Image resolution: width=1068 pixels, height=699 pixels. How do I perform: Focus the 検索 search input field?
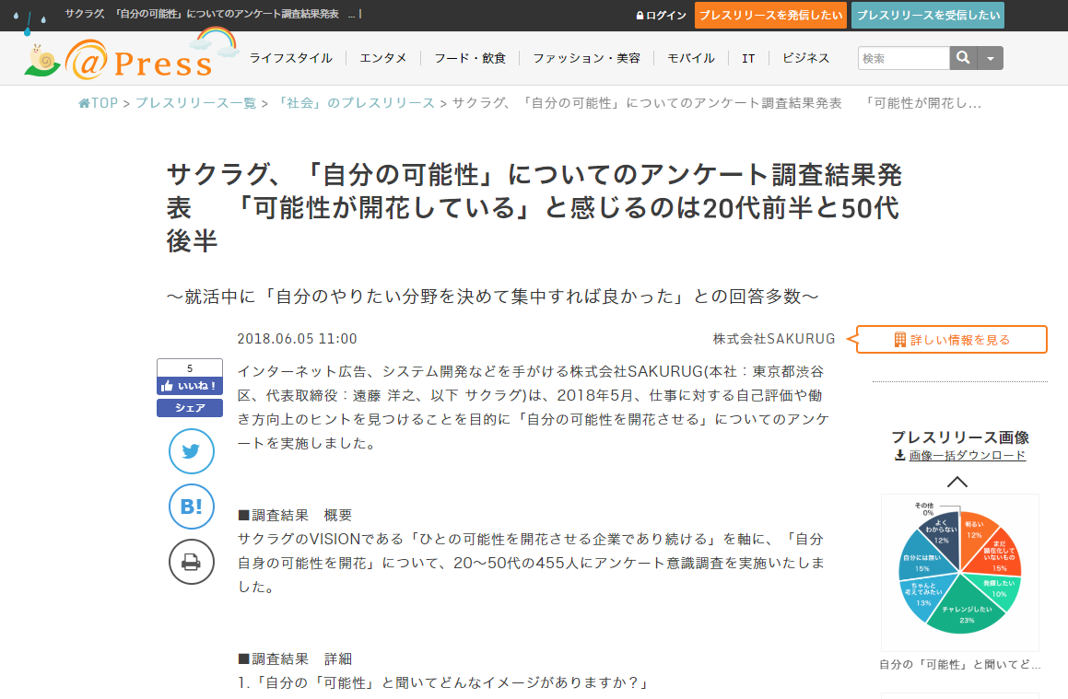[x=903, y=58]
